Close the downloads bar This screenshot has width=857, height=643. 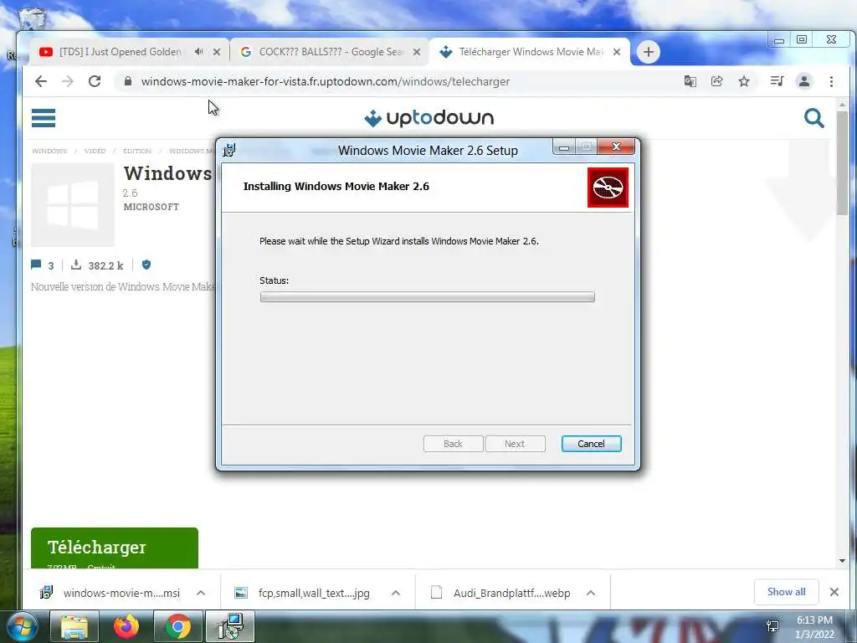(834, 592)
